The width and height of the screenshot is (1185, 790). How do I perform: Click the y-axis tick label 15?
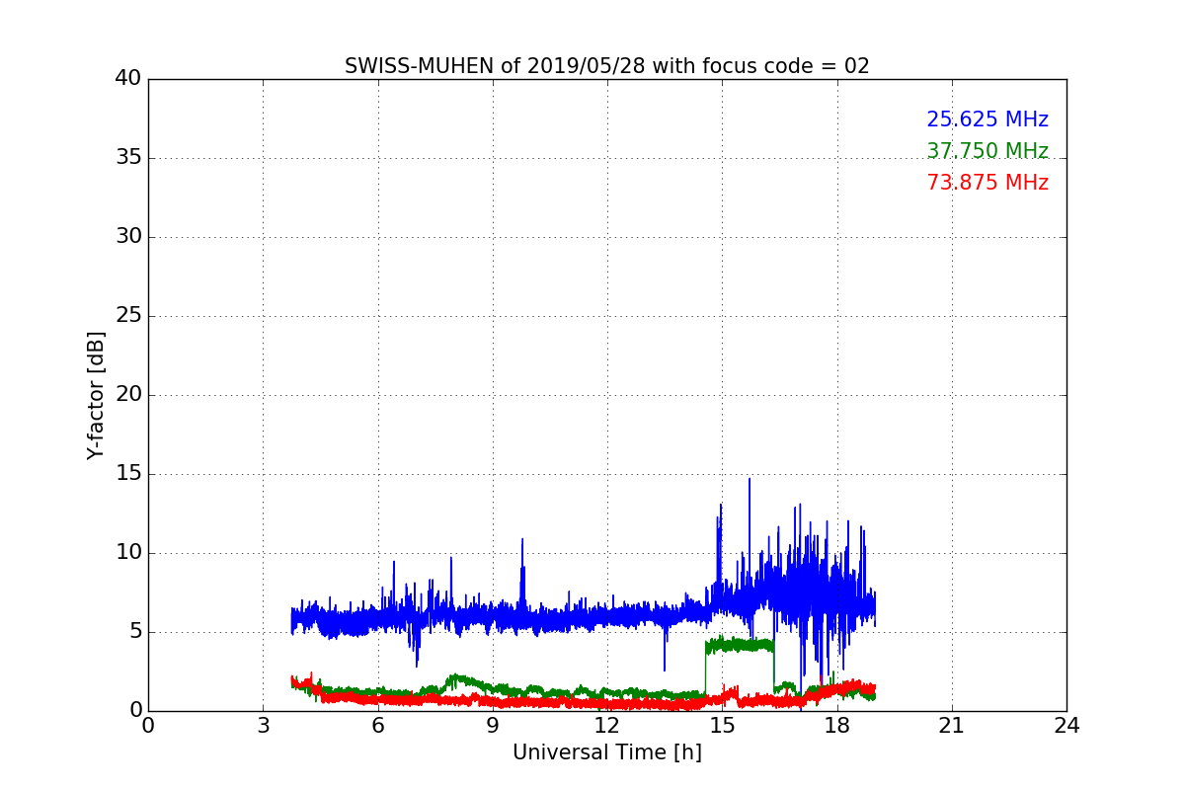click(x=128, y=474)
